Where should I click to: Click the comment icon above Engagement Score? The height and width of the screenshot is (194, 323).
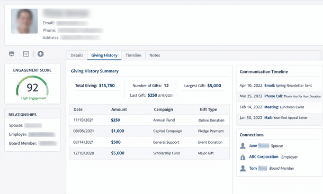pyautogui.click(x=12, y=54)
